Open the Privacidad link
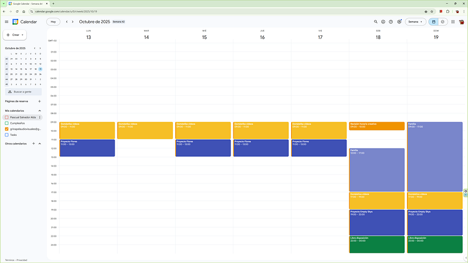The height and width of the screenshot is (263, 468). point(22,260)
